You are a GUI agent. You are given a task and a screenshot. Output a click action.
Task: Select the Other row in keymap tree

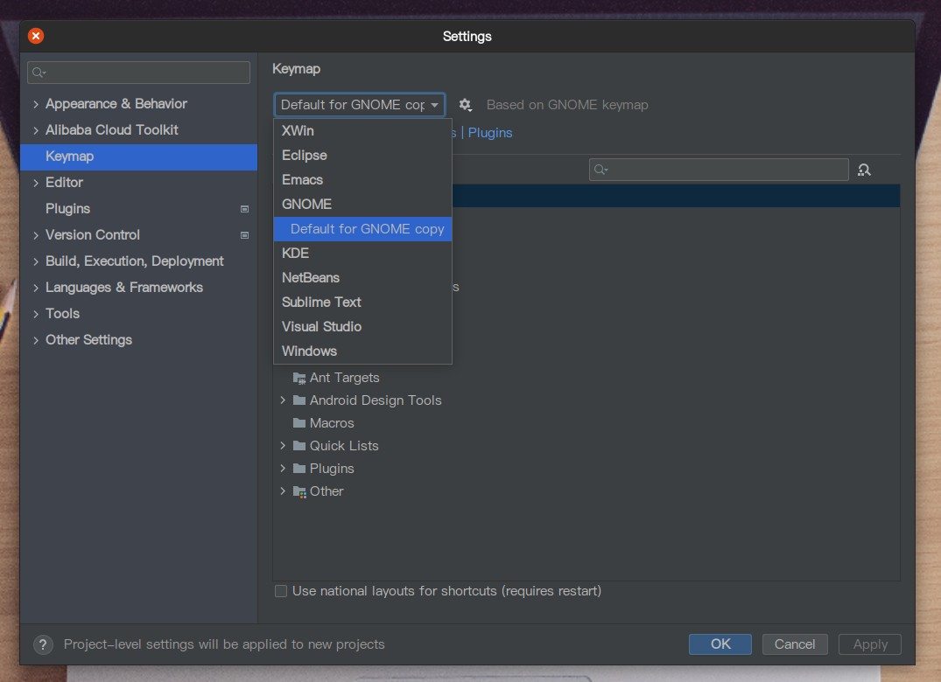pos(586,491)
